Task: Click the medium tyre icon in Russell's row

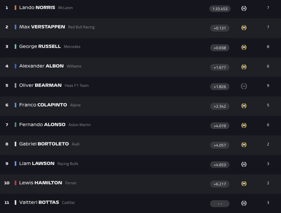Action: pyautogui.click(x=244, y=47)
